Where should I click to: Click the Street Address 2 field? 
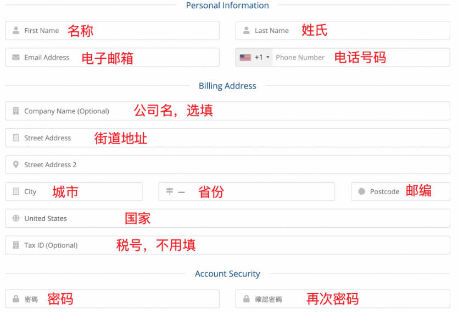point(227,164)
